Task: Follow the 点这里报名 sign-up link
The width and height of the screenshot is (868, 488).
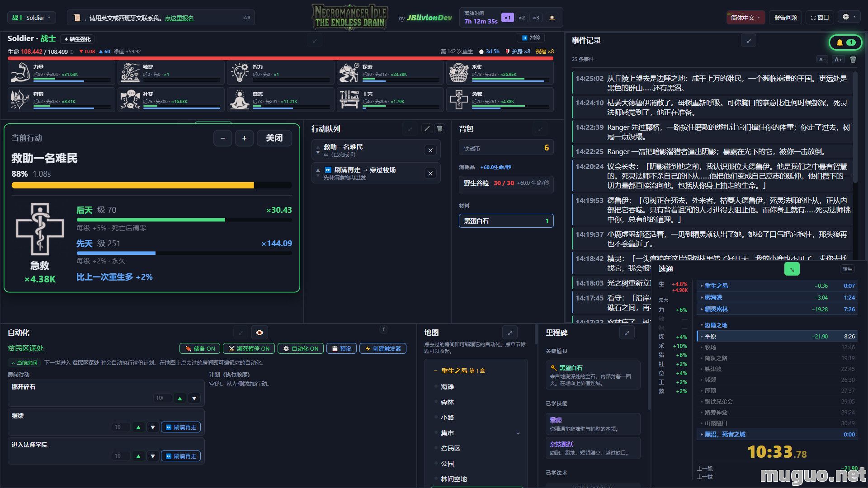Action: coord(179,18)
